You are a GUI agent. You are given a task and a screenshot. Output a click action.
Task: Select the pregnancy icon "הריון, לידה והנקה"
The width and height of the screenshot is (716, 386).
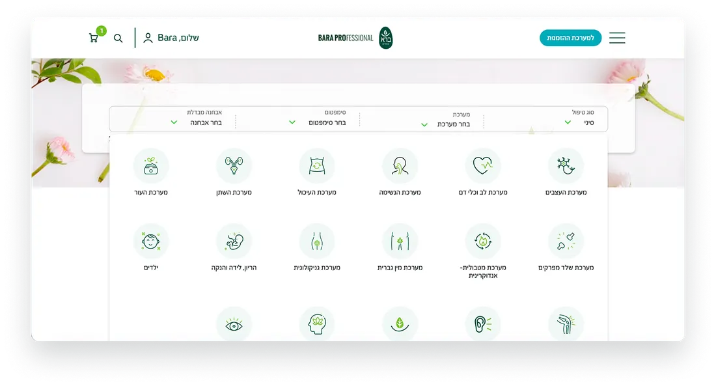click(234, 241)
